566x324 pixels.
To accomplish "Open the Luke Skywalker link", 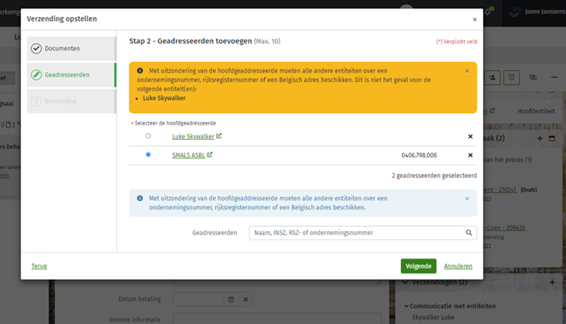I will [x=193, y=136].
